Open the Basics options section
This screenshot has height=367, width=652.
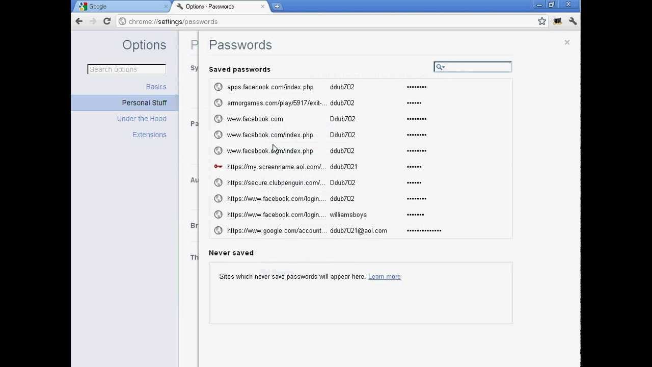pos(156,87)
